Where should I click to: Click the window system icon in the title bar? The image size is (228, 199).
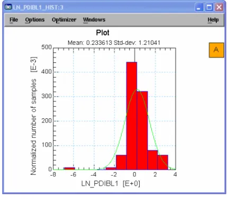coord(8,7)
